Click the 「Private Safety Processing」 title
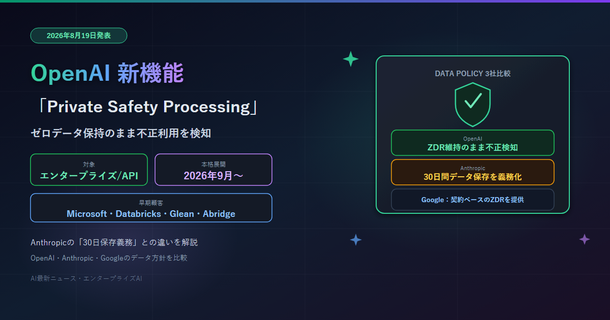 pyautogui.click(x=147, y=107)
